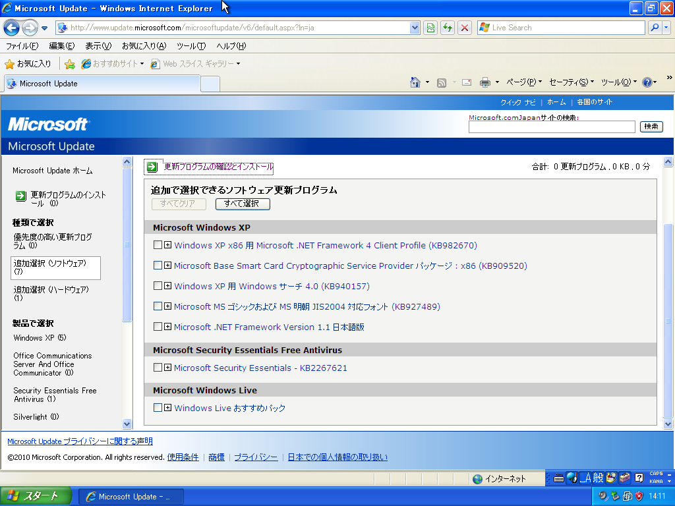Open the ツール(T) menu
This screenshot has width=675, height=506.
click(x=191, y=45)
